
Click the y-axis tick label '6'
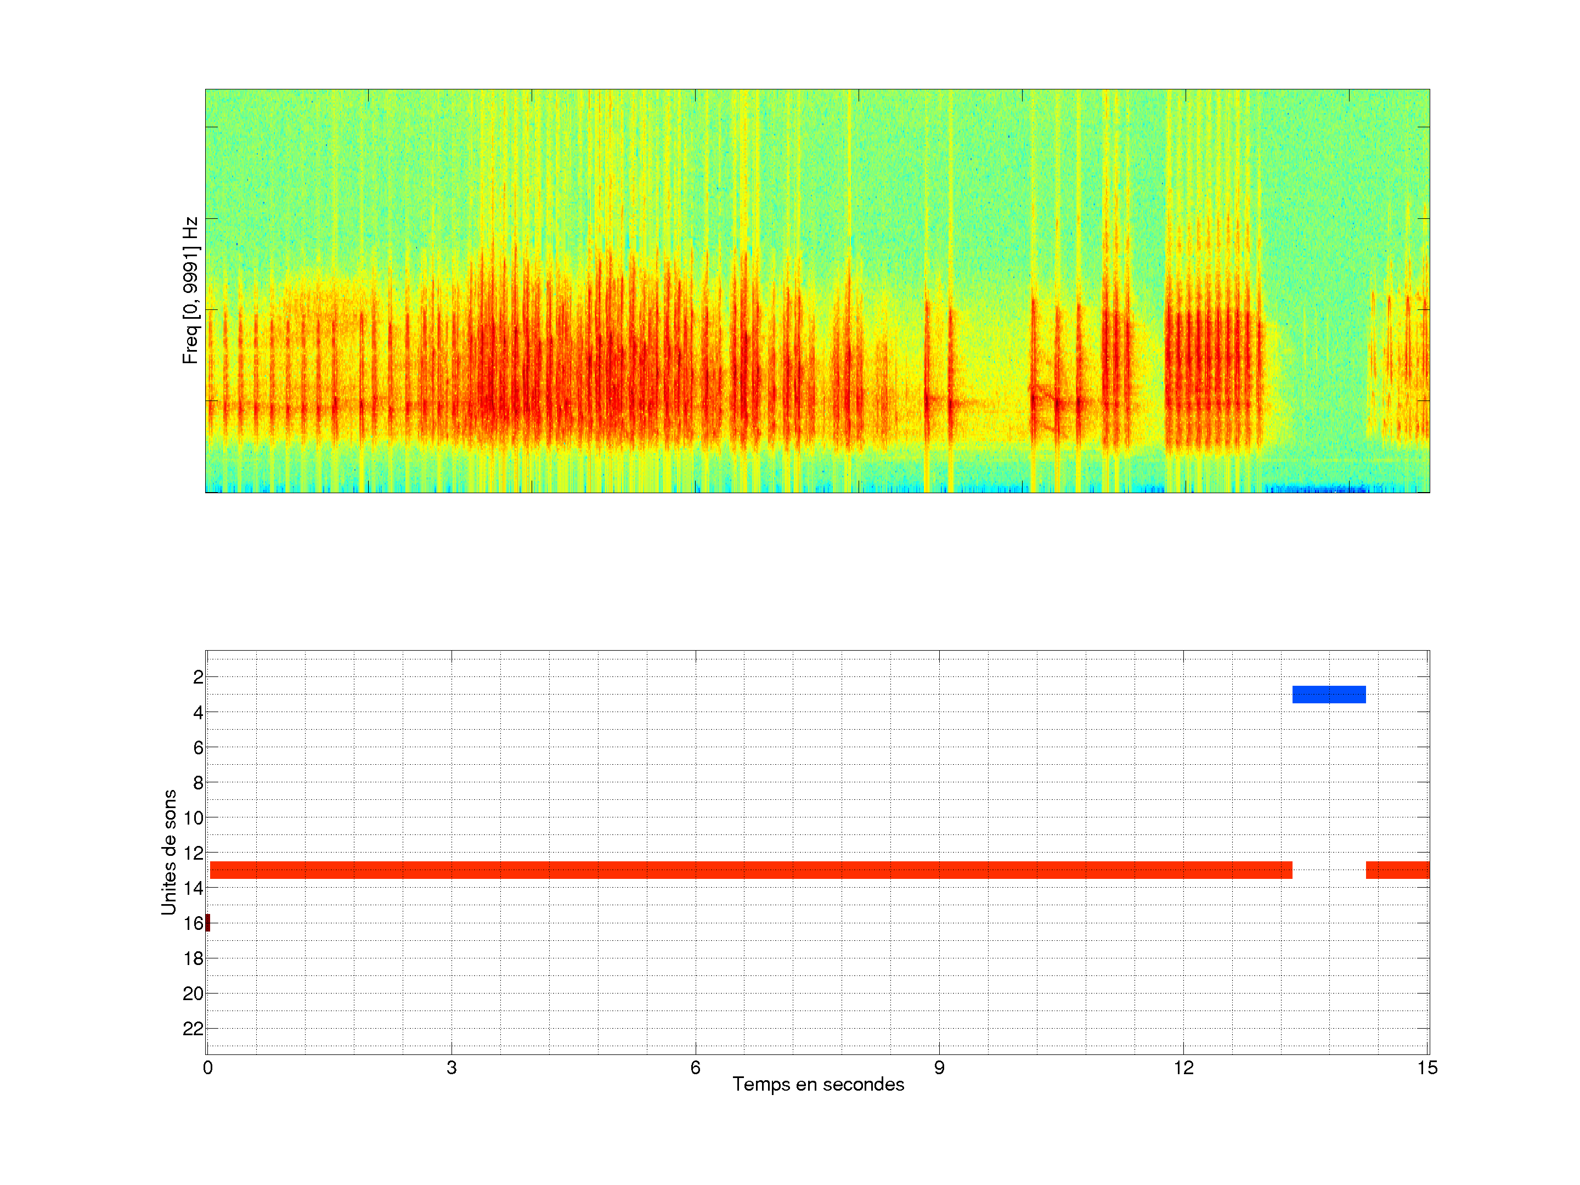[198, 747]
